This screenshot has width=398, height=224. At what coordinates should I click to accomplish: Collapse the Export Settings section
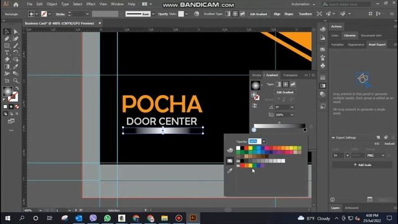333,138
